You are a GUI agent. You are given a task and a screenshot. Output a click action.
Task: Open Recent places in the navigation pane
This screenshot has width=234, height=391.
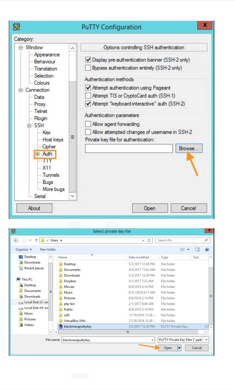click(x=31, y=268)
